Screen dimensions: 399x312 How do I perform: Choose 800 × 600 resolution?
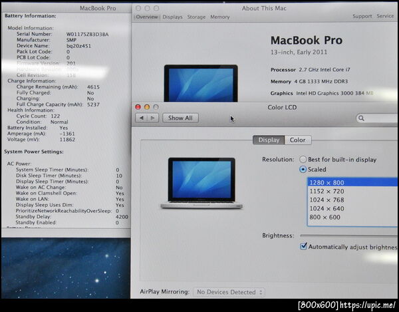point(352,217)
